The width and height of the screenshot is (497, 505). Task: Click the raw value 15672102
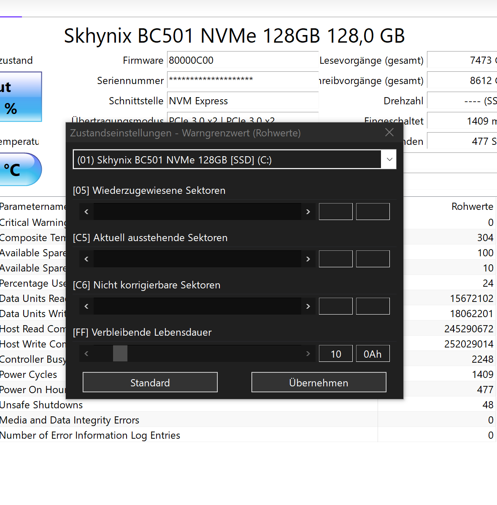click(x=471, y=298)
